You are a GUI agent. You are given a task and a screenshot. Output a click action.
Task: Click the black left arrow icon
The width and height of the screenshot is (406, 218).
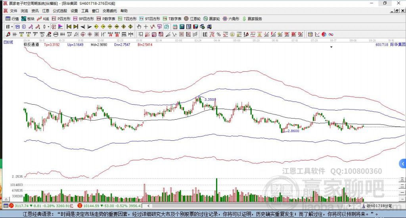82,27
